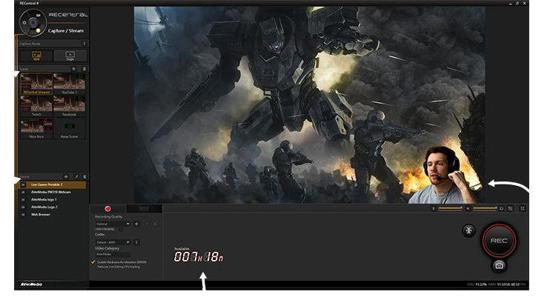The image size is (547, 303).
Task: Adjust the microphone volume slider
Action: coord(450,208)
